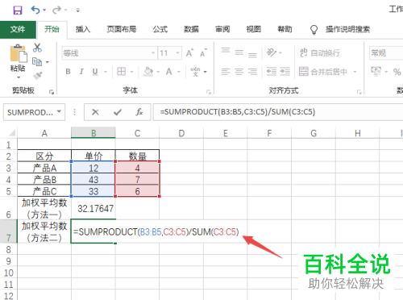403x300 pixels.
Task: Select cell containing 32.17647
Action: [93, 208]
